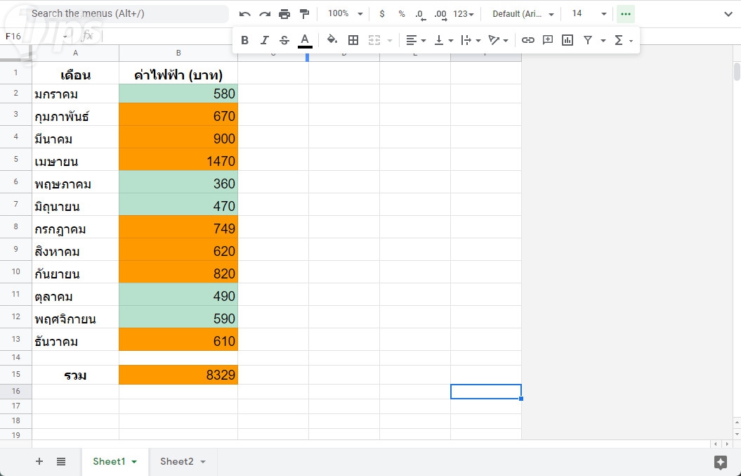Click the Merge cells icon

(x=374, y=40)
